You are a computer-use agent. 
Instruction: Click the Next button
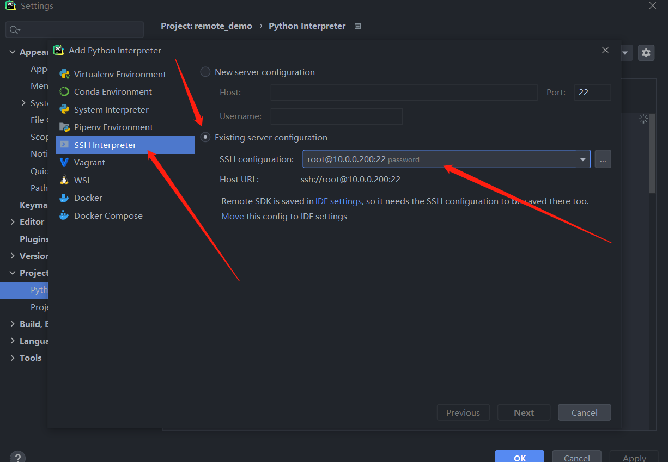click(x=524, y=412)
